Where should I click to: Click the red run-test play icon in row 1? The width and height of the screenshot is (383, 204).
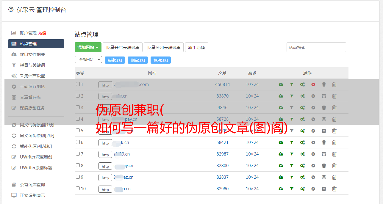(313, 84)
